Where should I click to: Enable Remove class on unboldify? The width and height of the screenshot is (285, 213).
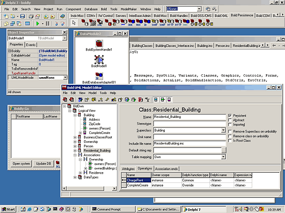pyautogui.click(x=230, y=136)
